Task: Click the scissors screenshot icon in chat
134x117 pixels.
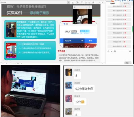Action: [112, 51]
